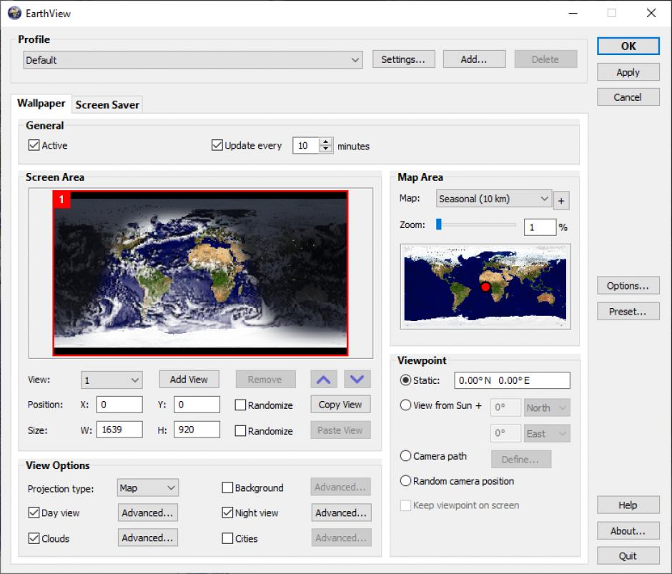Disable the Active checkbox
Screen dimensions: 672x574
point(34,145)
